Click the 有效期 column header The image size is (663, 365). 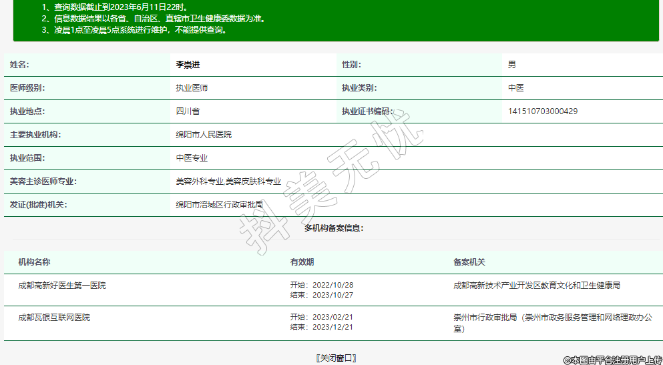click(x=302, y=262)
